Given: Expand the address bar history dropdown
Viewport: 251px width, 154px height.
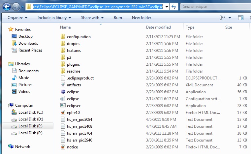Looking at the screenshot, I should click(x=167, y=7).
